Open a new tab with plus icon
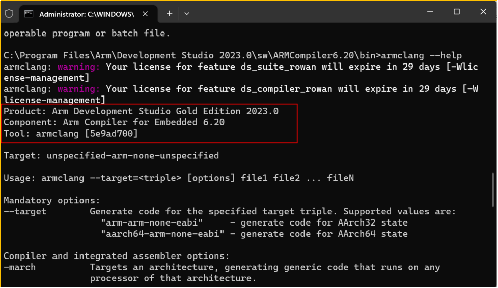Image resolution: width=498 pixels, height=288 pixels. [169, 13]
